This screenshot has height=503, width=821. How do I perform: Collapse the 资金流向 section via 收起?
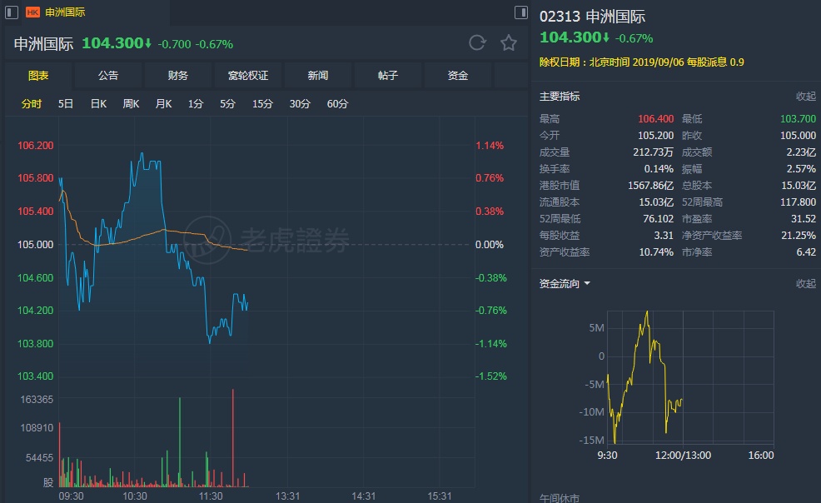pos(805,284)
